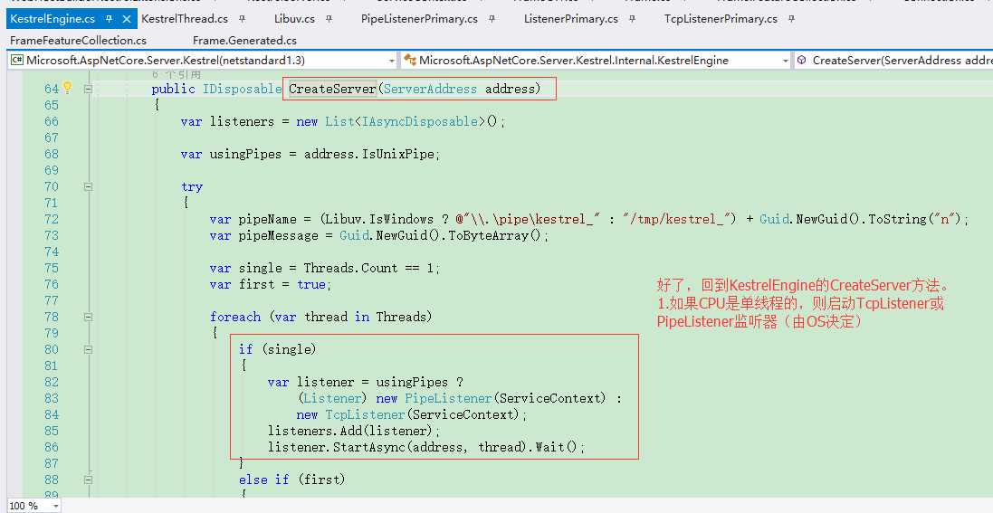Collapse the else if (first) block at line 88
Image resolution: width=993 pixels, height=513 pixels.
coord(88,480)
